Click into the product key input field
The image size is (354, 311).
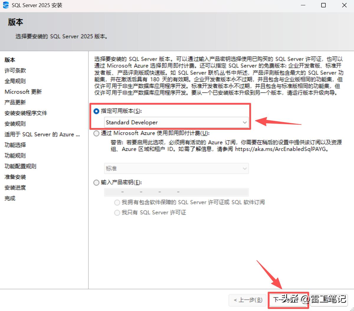[176, 192]
